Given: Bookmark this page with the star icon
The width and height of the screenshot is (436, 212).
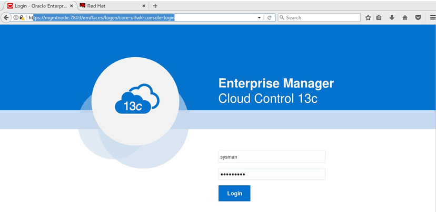Looking at the screenshot, I should point(368,17).
